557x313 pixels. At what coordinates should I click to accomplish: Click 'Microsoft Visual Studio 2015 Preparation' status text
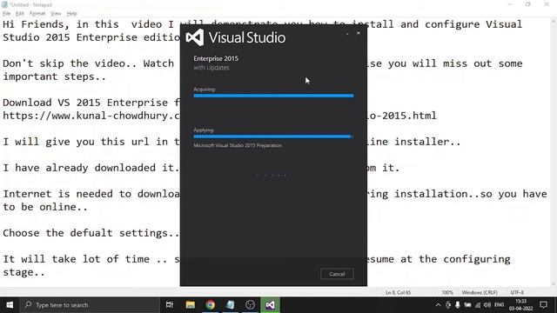[238, 145]
